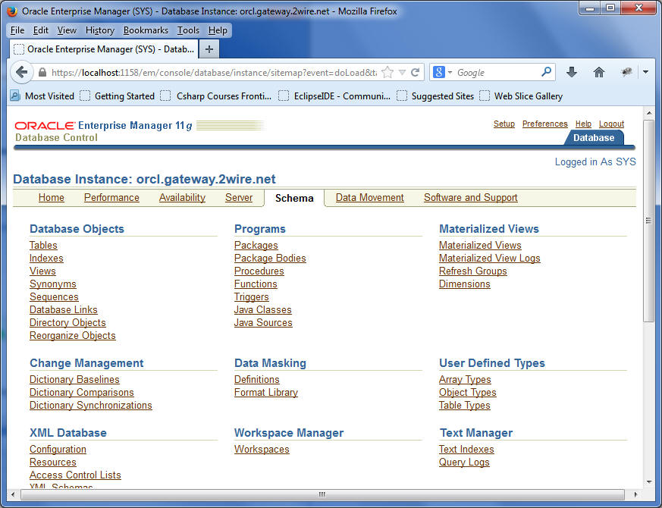Go to the Firefox Home page icon
662x508 pixels.
[598, 72]
